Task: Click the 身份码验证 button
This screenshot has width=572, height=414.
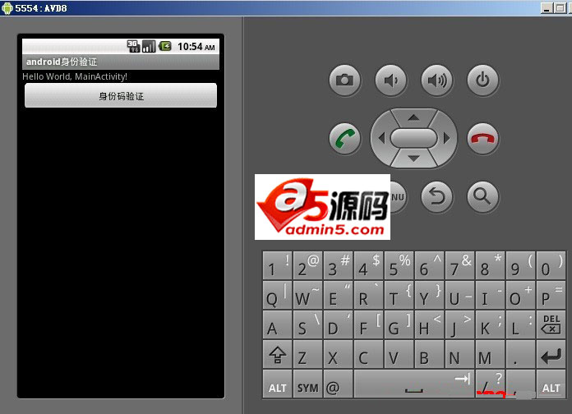Action: [x=121, y=95]
